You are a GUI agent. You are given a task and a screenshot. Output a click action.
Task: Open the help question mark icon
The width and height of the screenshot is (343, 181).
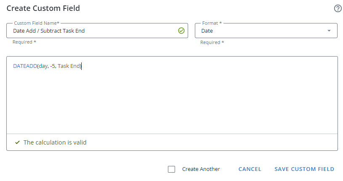click(x=338, y=8)
